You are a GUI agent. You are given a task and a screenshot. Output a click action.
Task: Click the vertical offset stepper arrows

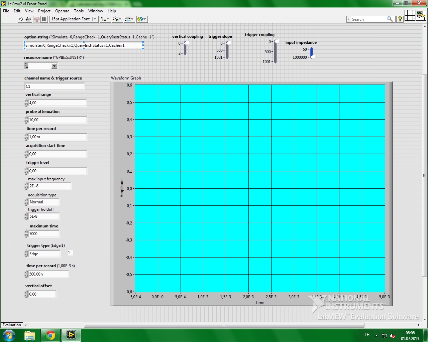click(26, 294)
